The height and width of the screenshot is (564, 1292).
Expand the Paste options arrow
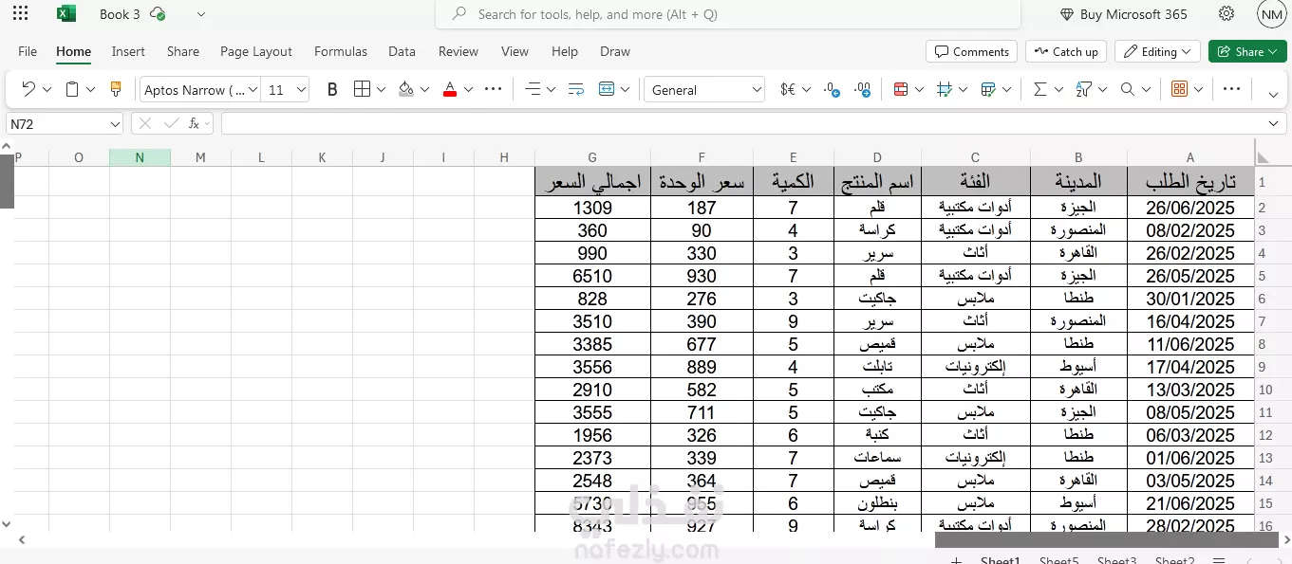[x=91, y=89]
